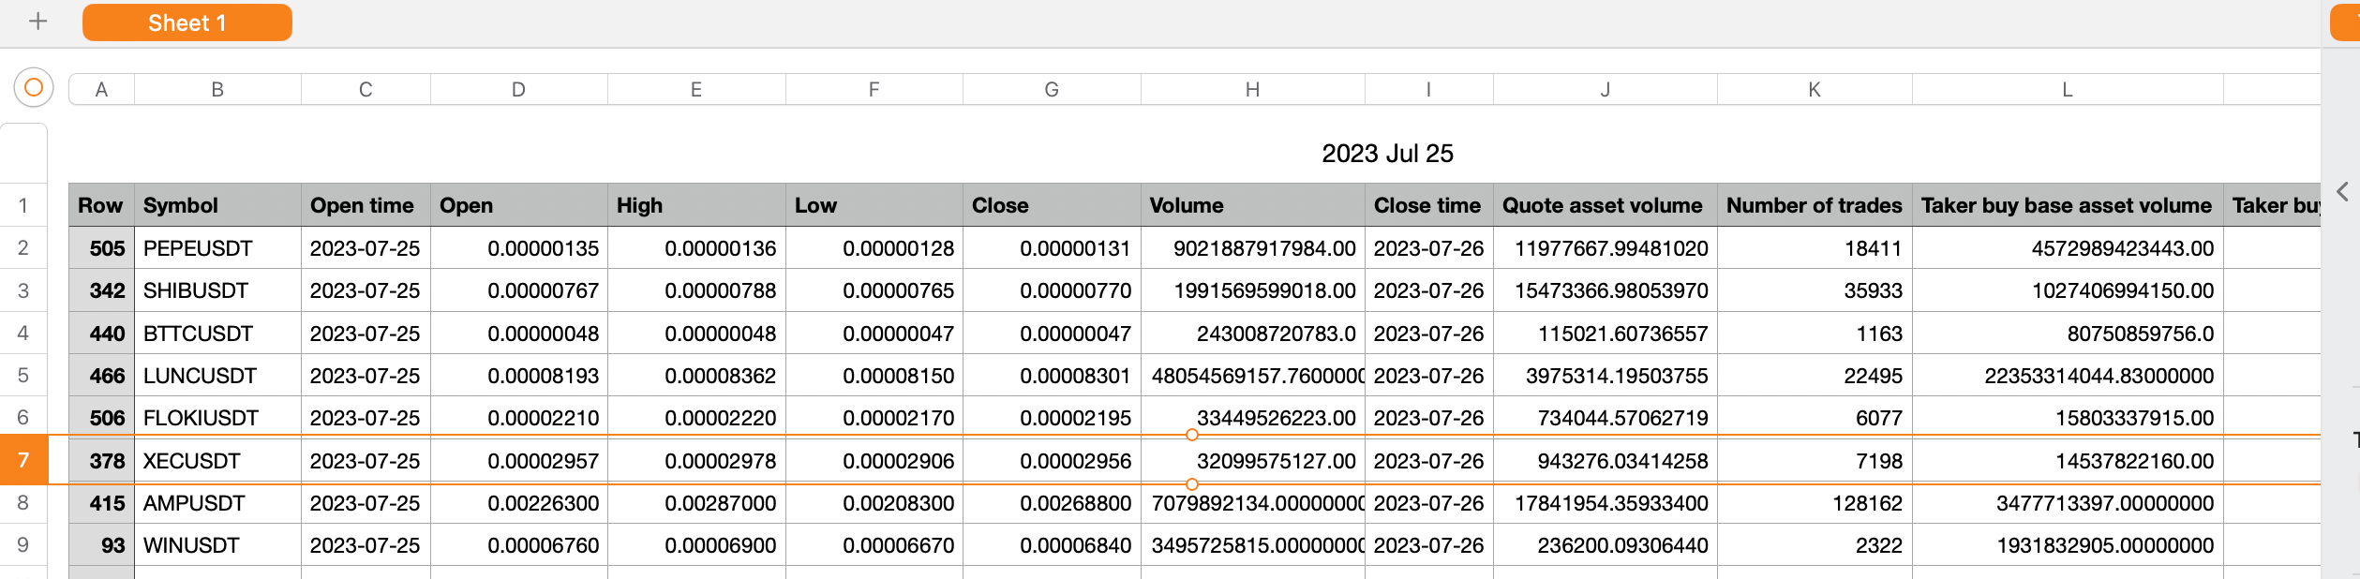Click the chevron arrow at right edge
The image size is (2360, 579).
(x=2342, y=192)
